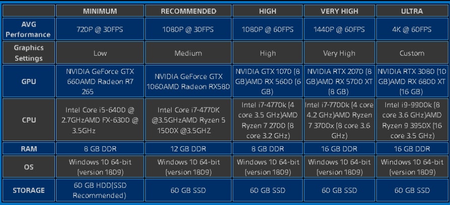
Task: Click the 60 GB HDD storage cell
Action: pos(100,190)
